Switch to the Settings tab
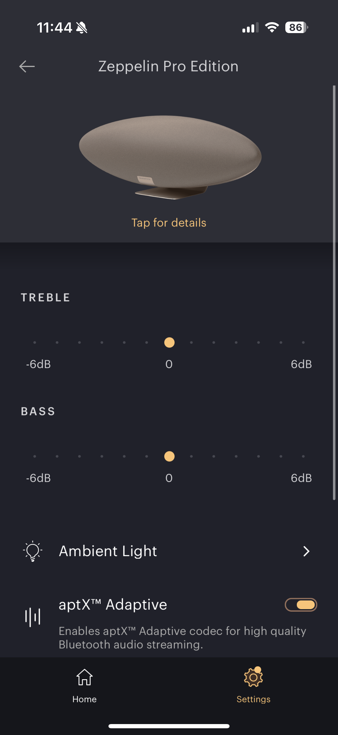Screen dimensions: 338x735 pyautogui.click(x=253, y=685)
